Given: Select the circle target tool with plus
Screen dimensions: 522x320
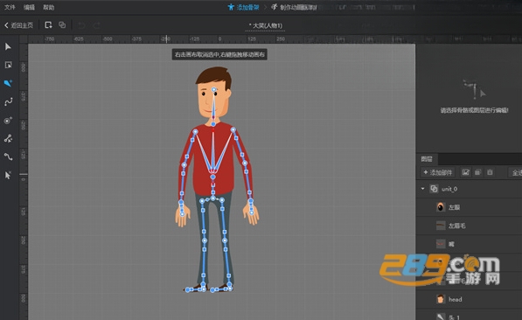Looking at the screenshot, I should click(9, 120).
